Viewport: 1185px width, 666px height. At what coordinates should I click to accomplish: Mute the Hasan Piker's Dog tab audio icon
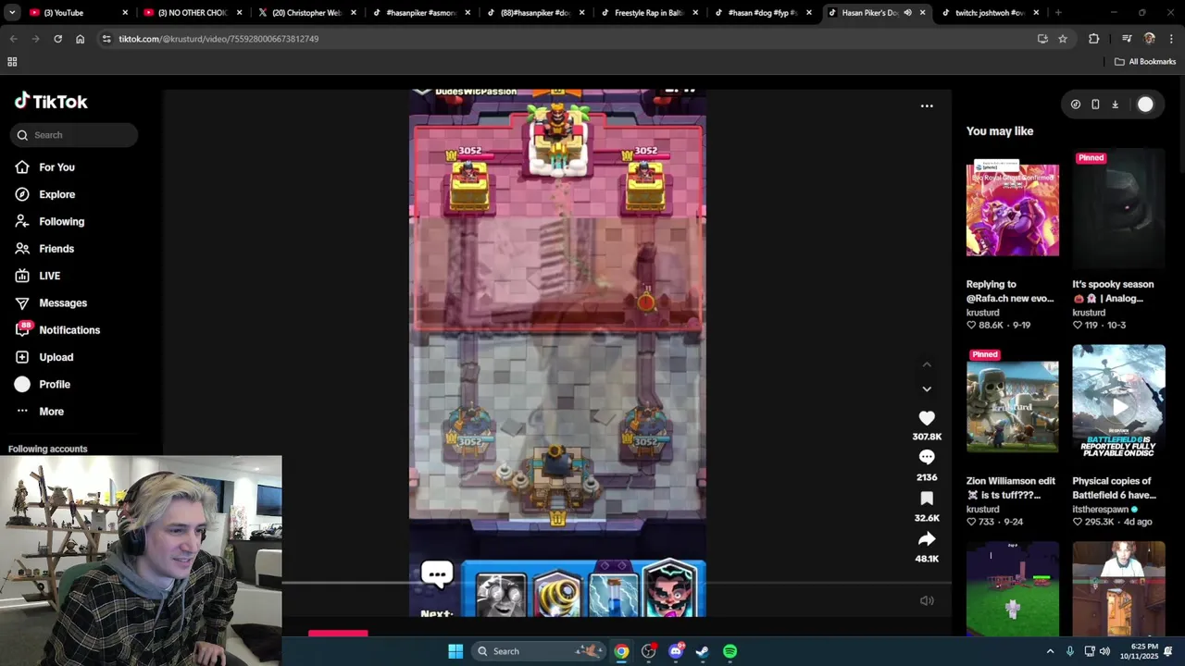(x=907, y=13)
